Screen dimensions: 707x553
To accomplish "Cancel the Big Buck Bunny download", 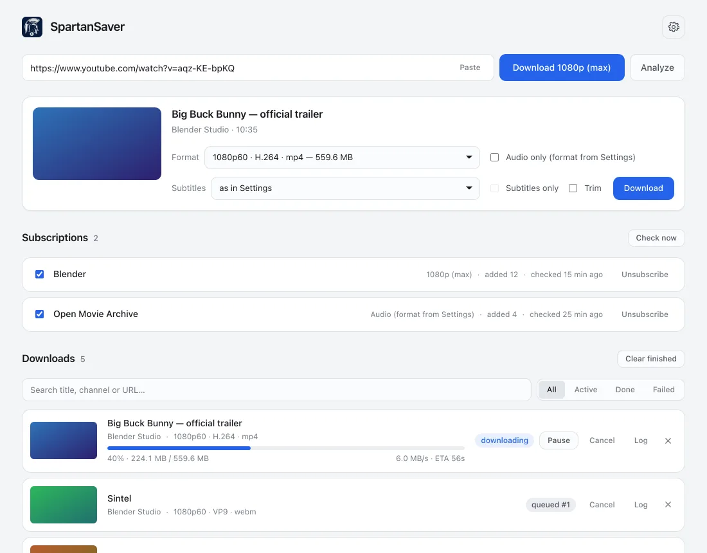I will pos(602,440).
